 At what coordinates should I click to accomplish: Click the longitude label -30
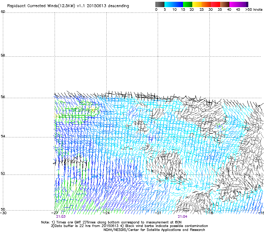(3, 213)
